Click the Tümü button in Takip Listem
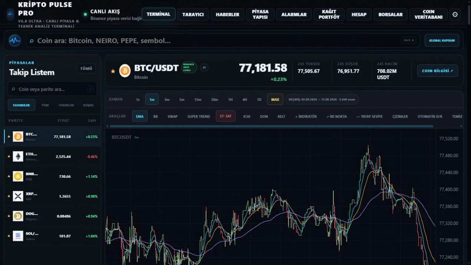Screen dimensions: 471x265 pos(86,69)
